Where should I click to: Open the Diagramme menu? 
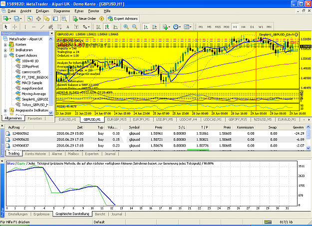[x=62, y=11]
